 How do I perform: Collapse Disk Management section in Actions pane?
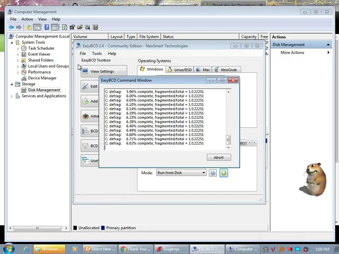coord(328,45)
